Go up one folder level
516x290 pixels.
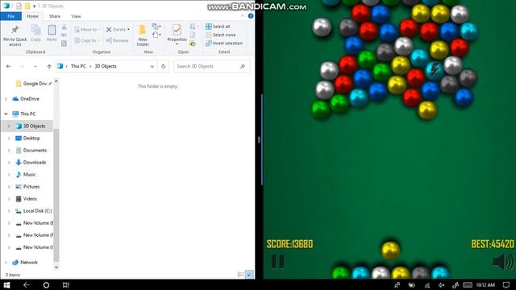49,66
